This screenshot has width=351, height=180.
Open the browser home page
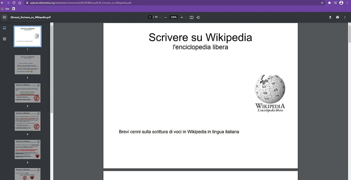[x=20, y=3]
